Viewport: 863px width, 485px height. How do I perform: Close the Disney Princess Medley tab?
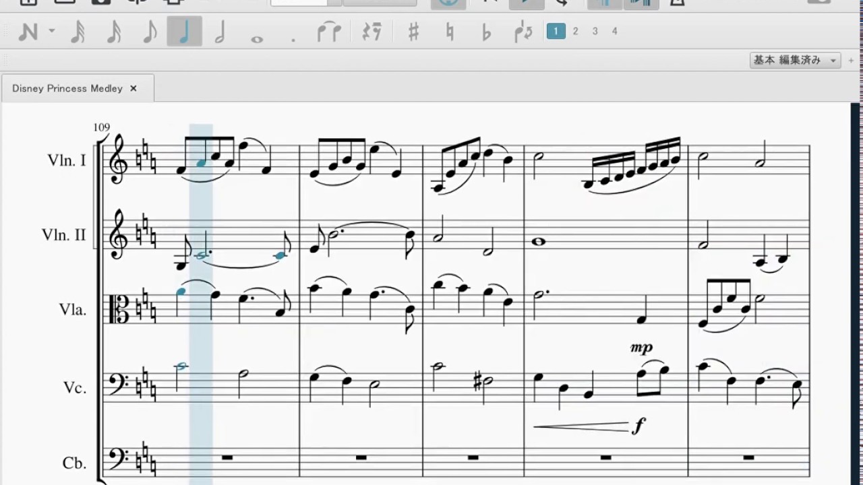coord(133,88)
